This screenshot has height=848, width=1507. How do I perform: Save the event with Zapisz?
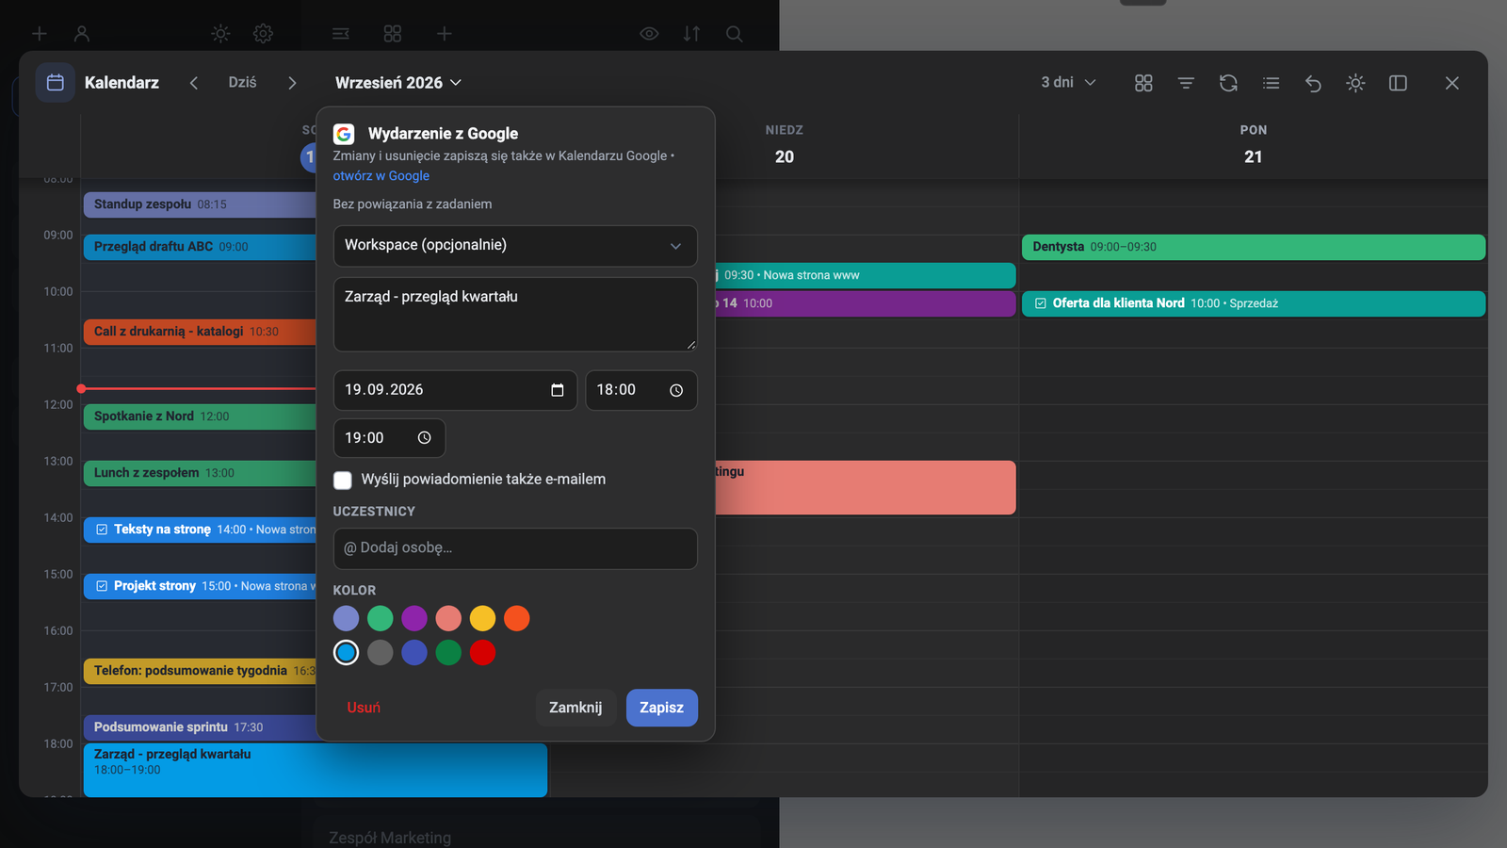[662, 708]
